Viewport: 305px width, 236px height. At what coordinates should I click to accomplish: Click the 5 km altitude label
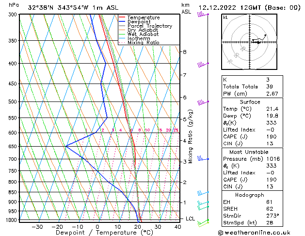185,119
